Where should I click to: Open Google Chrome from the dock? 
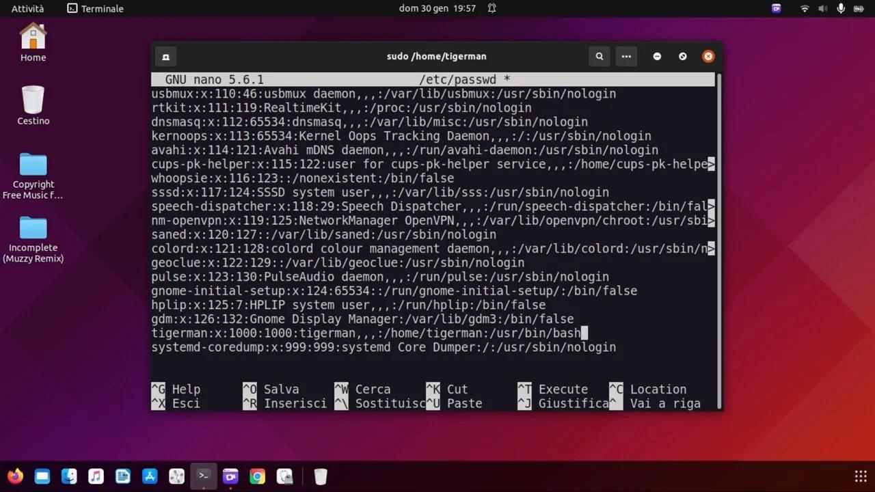pos(257,476)
